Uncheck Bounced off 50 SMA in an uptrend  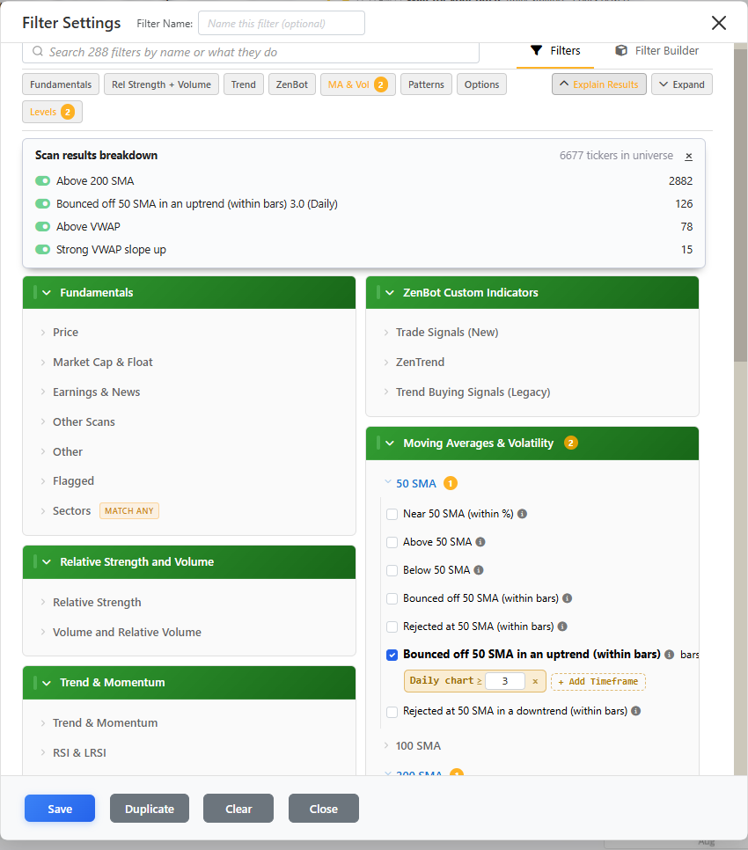pos(392,655)
